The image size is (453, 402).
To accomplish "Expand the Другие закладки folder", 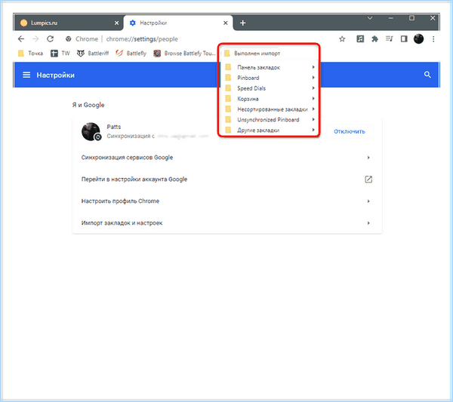I will [270, 130].
